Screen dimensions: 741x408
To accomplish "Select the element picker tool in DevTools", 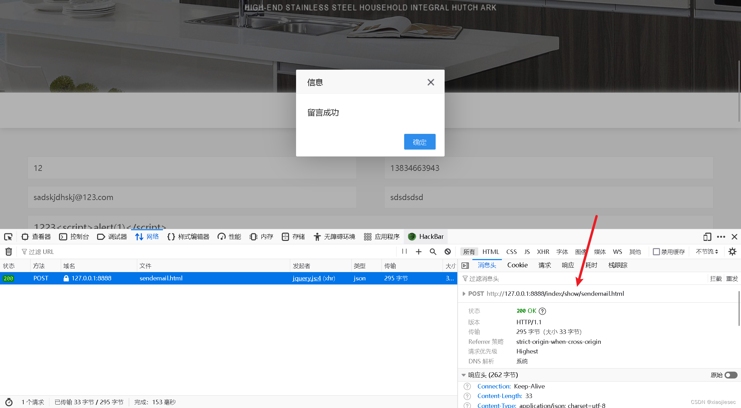I will (8, 236).
